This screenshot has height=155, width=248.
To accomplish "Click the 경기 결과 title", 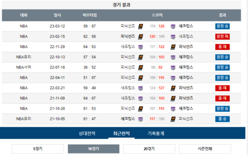I will point(121,5).
